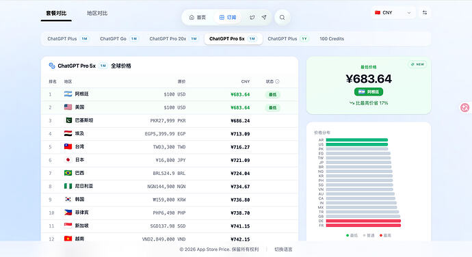Viewport: 472px width, 257px height.
Task: Click the gray 普通 legend dot
Action: tap(364, 235)
